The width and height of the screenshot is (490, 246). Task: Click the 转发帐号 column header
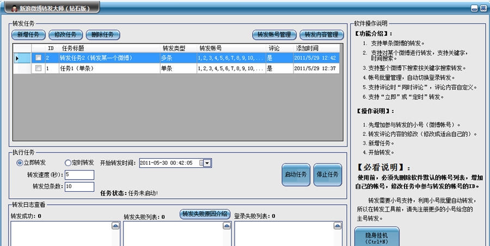click(231, 48)
